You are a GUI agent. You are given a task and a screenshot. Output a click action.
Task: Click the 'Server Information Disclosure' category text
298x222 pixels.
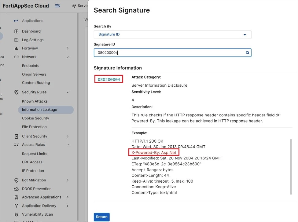point(159,86)
